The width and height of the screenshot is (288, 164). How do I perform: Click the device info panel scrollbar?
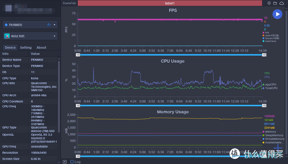(59, 96)
